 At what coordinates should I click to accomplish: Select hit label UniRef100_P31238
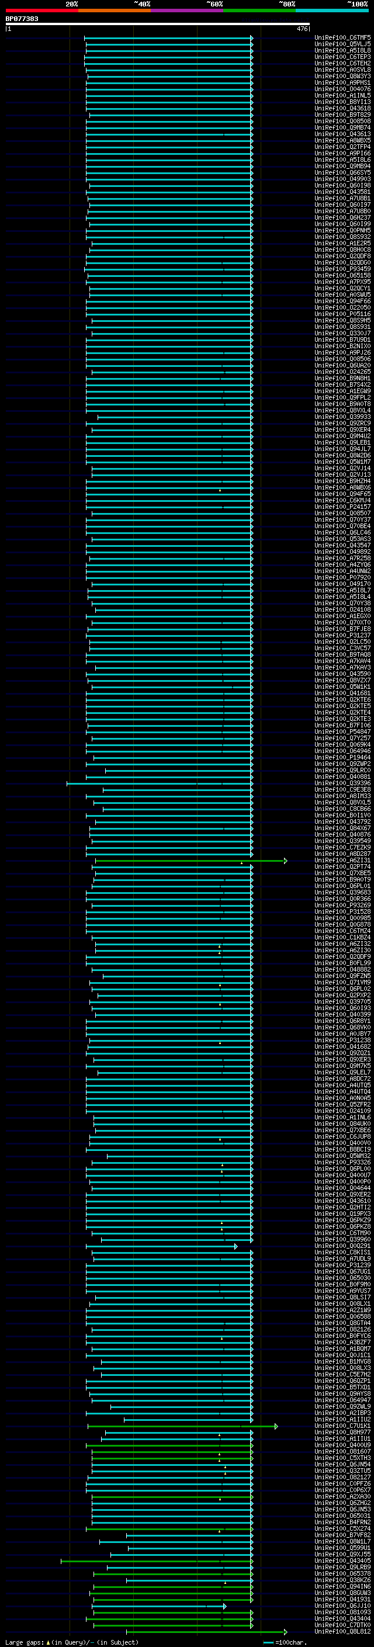pyautogui.click(x=342, y=1040)
